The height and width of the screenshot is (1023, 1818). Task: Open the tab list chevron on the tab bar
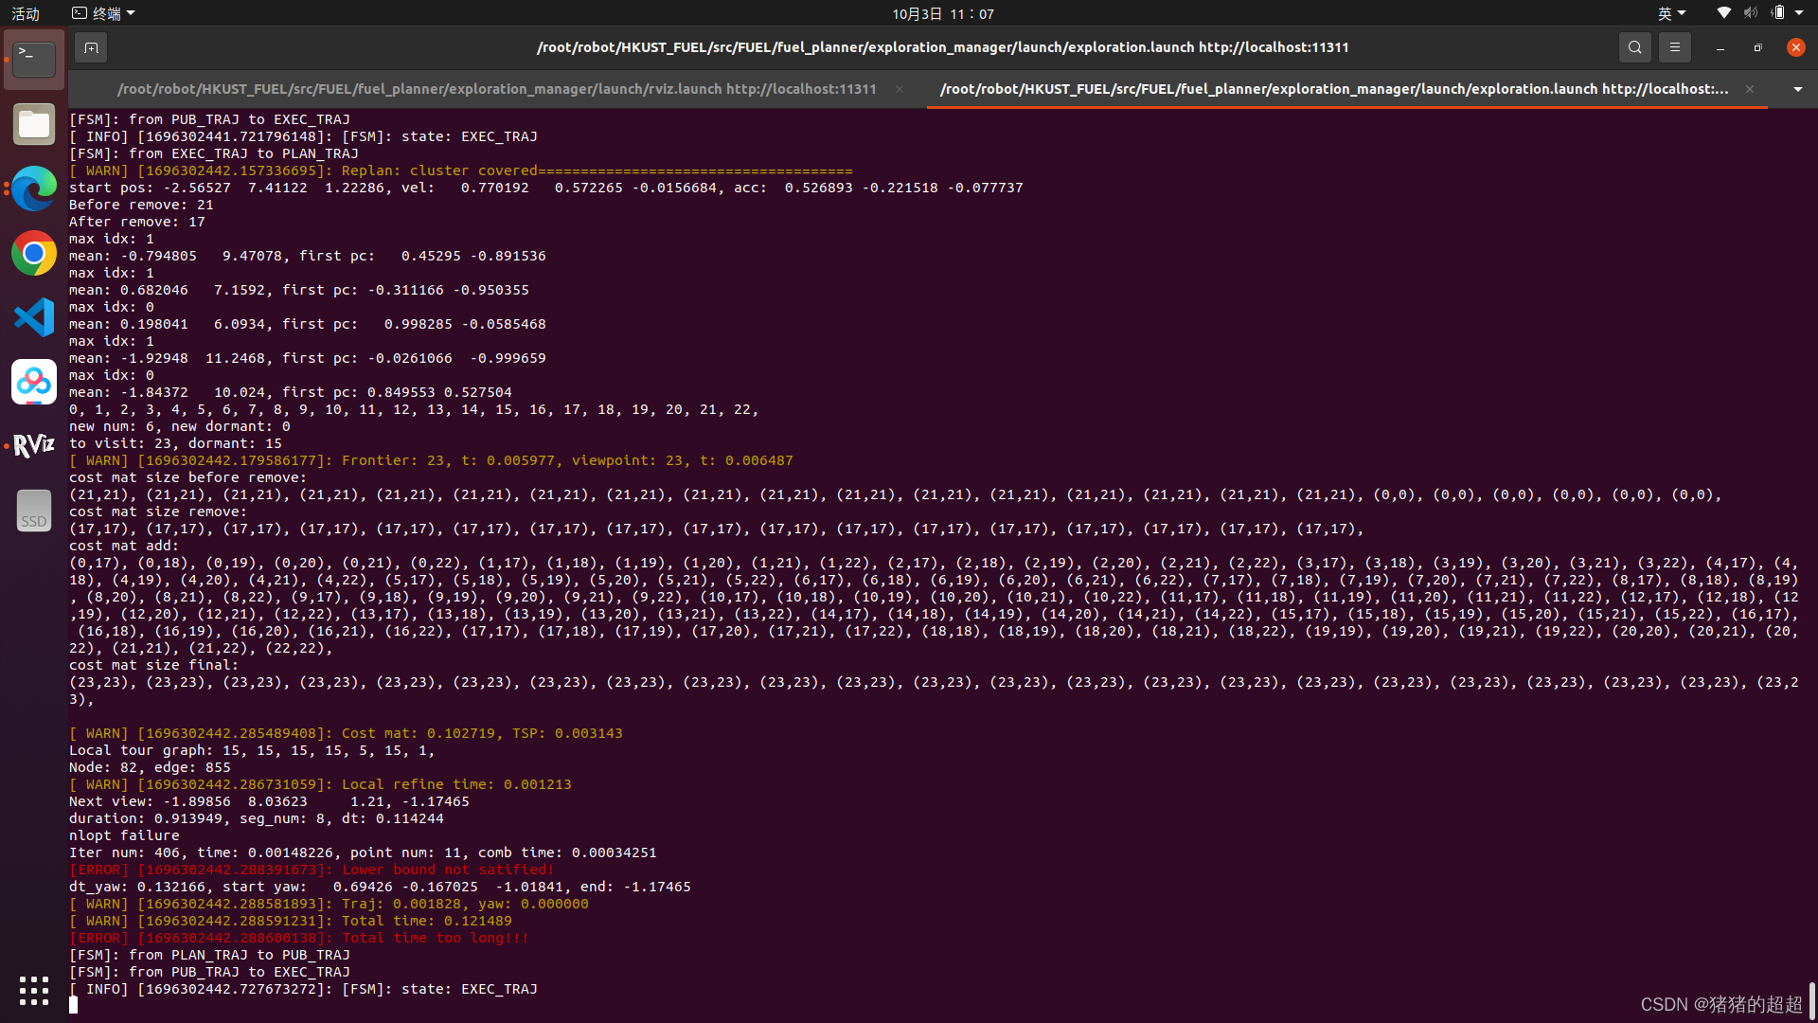coord(1796,88)
